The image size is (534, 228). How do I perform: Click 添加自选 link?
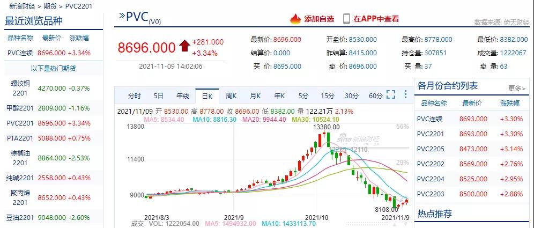point(319,19)
